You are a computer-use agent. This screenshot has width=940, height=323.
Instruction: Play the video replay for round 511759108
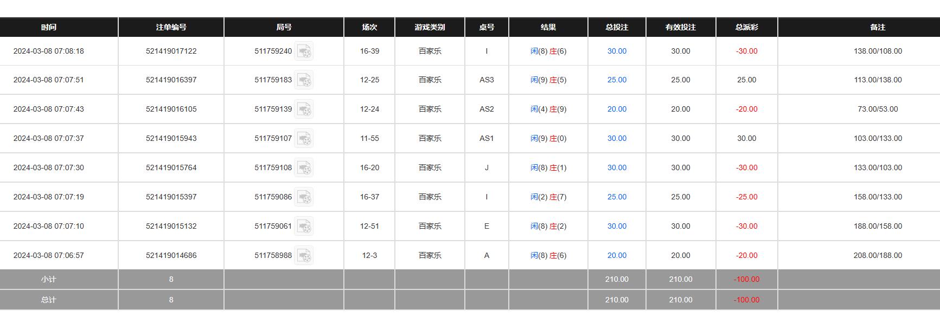coord(304,168)
